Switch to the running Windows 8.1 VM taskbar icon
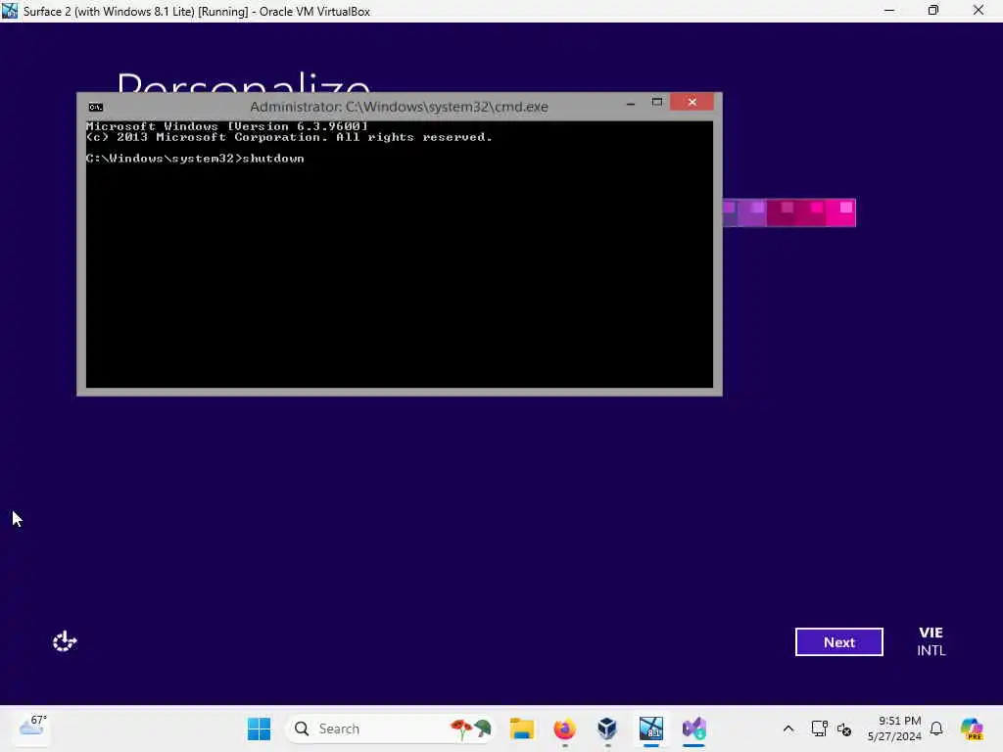Image resolution: width=1003 pixels, height=752 pixels. [650, 728]
